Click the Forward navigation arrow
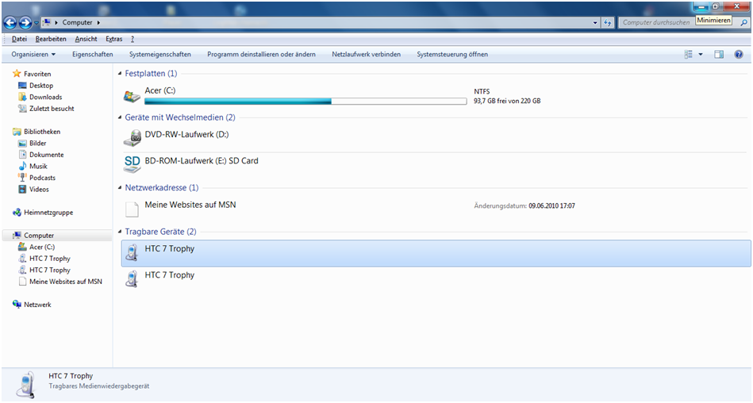 pos(25,22)
